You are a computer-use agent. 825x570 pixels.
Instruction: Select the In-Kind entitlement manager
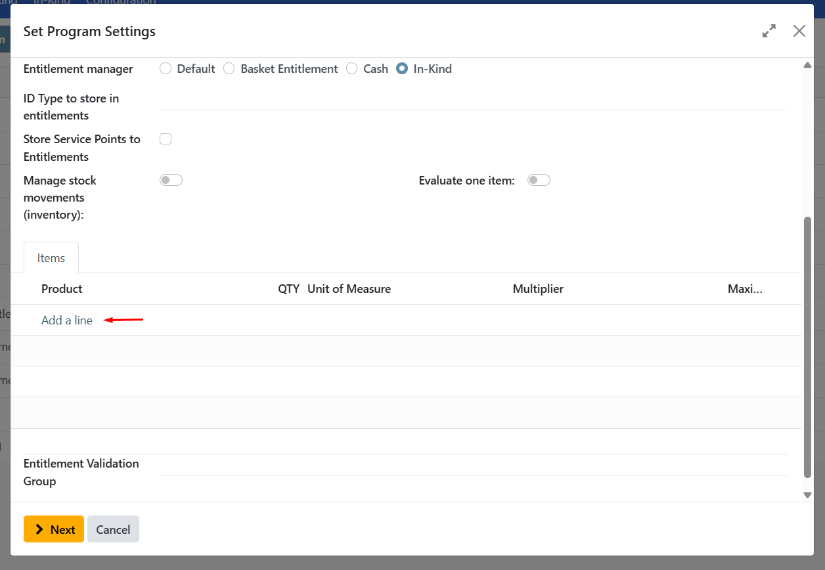[x=401, y=68]
